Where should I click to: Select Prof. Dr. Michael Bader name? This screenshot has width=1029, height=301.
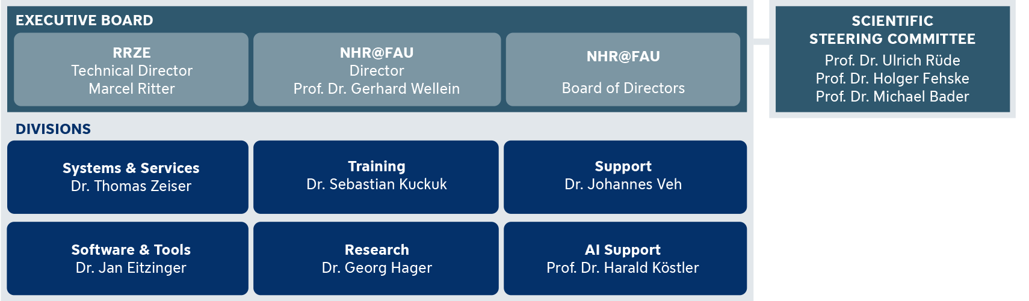892,97
